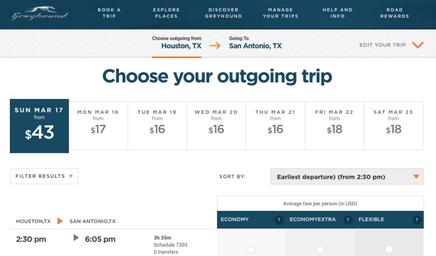Select the Economy fare radio button
This screenshot has width=436, height=256.
251,249
